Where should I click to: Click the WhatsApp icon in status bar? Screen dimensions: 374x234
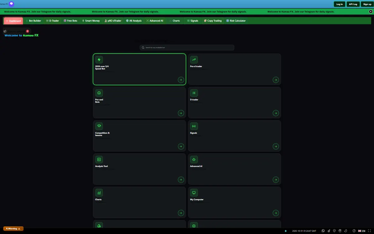(x=323, y=231)
